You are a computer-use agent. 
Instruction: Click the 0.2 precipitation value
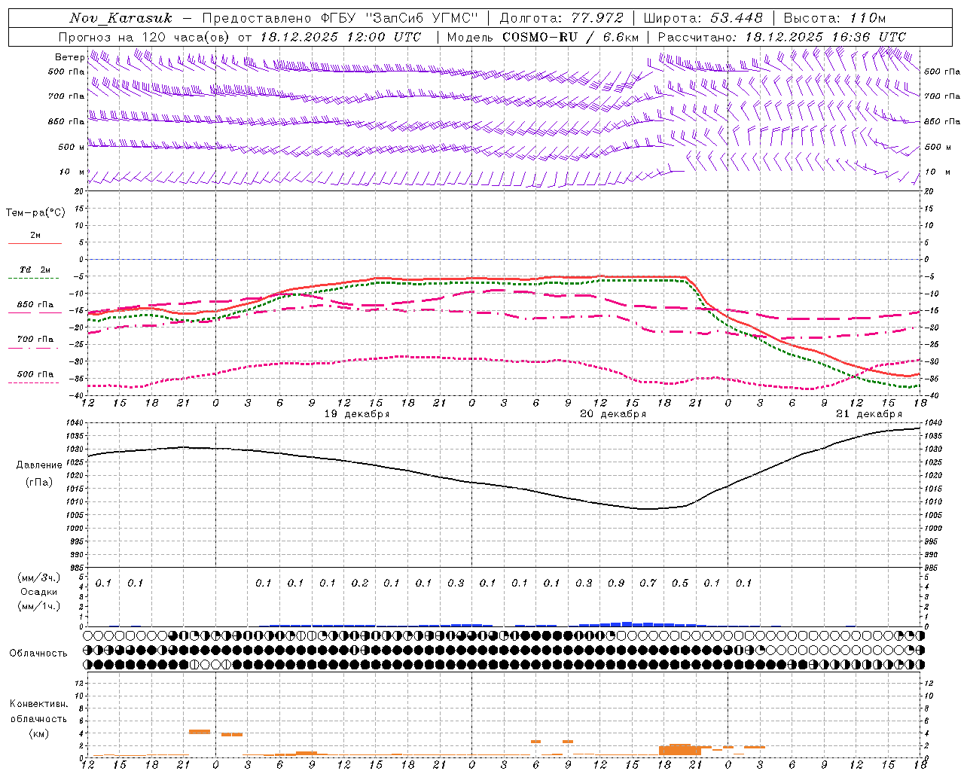pyautogui.click(x=360, y=584)
